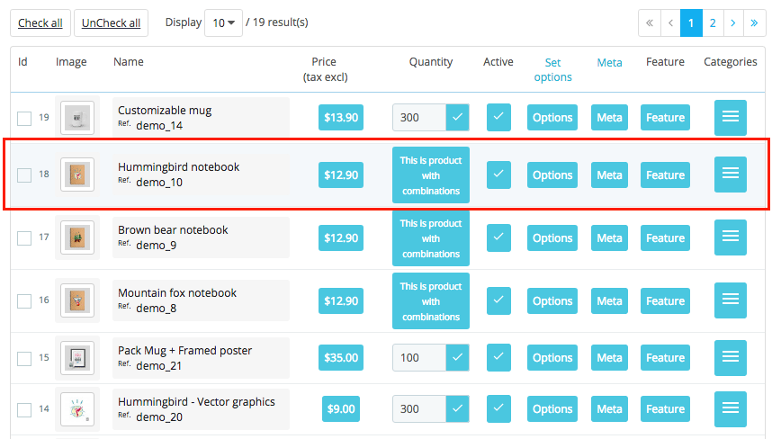Open categories menu for Customizable mug

click(x=730, y=117)
